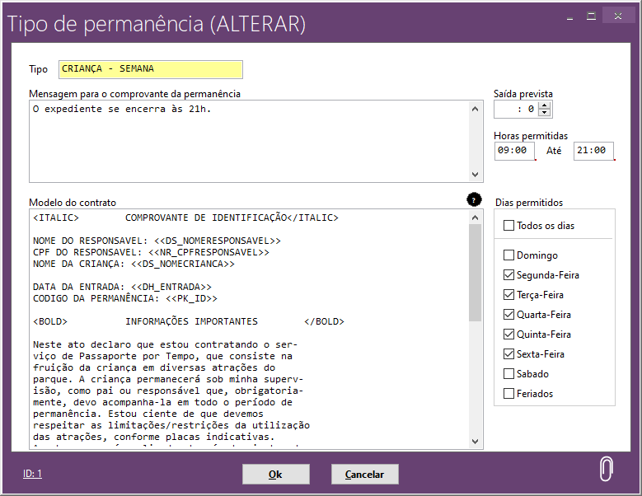Viewport: 642px width, 496px height.
Task: Maximize the Tipo de permanência window
Action: point(591,16)
